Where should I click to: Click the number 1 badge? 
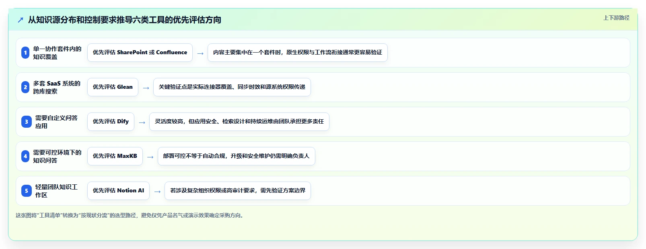[25, 53]
